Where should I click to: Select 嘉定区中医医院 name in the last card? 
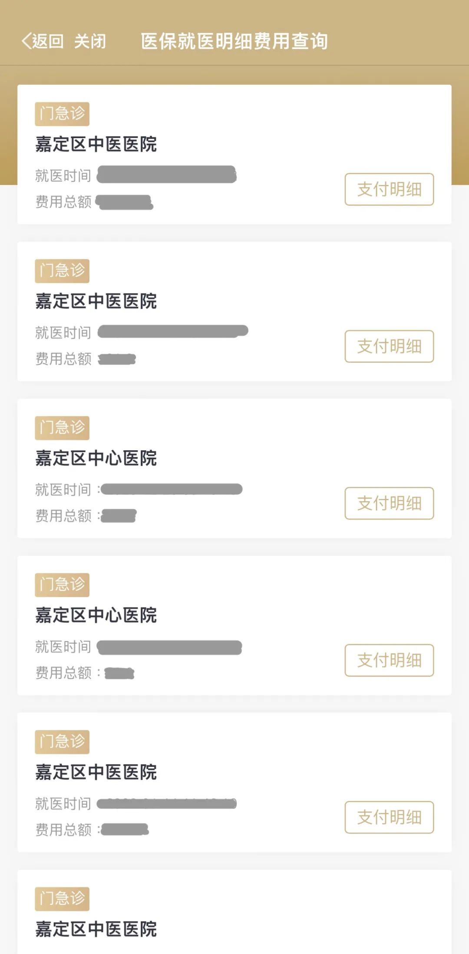tap(96, 929)
